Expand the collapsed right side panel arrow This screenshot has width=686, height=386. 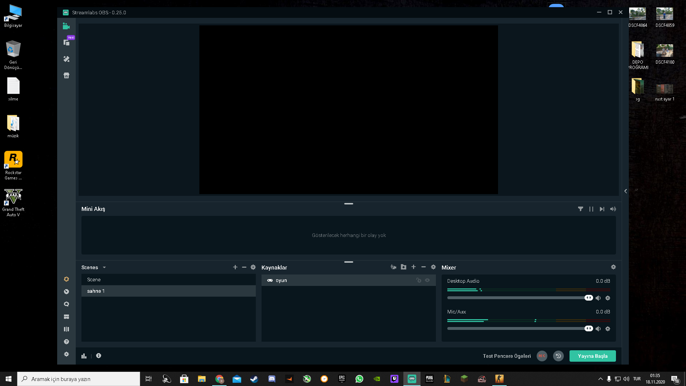click(626, 191)
